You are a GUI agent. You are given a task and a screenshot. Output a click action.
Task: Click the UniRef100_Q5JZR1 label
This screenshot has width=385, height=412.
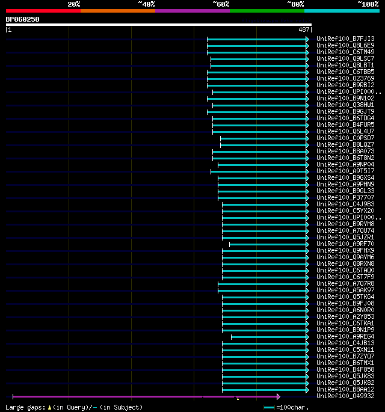[345, 237]
